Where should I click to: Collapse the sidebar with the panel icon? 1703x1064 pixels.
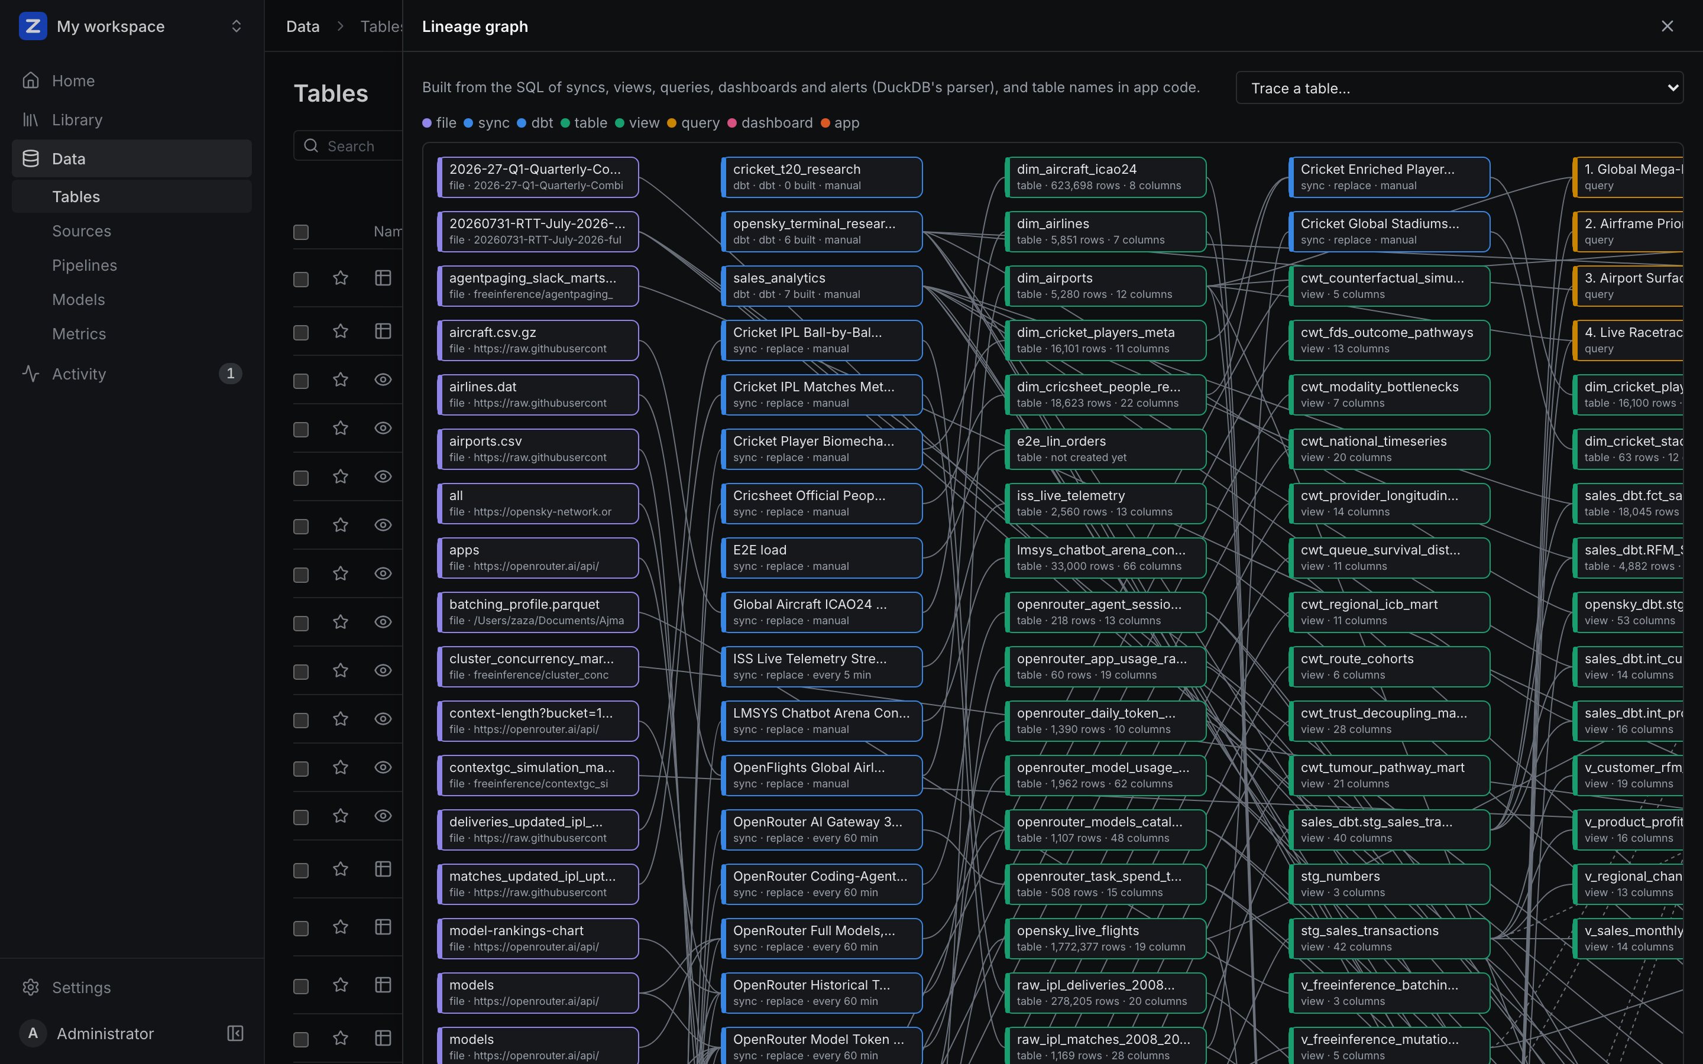tap(235, 1033)
